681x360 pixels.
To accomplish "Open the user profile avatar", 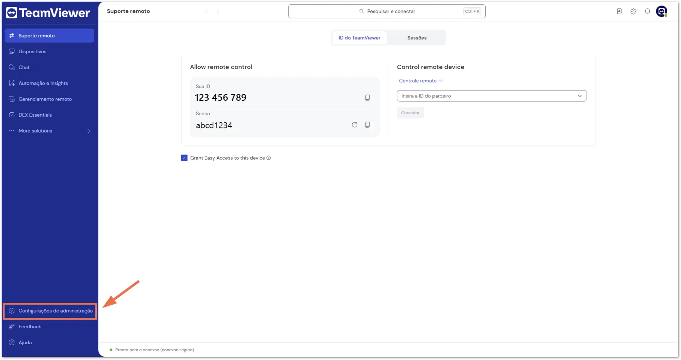I will [x=662, y=12].
